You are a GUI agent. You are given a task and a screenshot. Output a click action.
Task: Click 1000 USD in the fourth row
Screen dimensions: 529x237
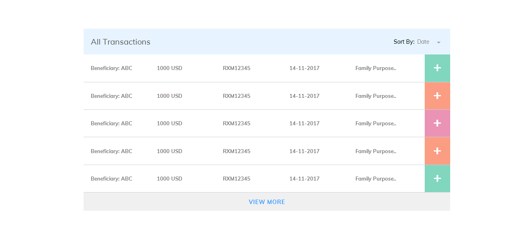(170, 151)
